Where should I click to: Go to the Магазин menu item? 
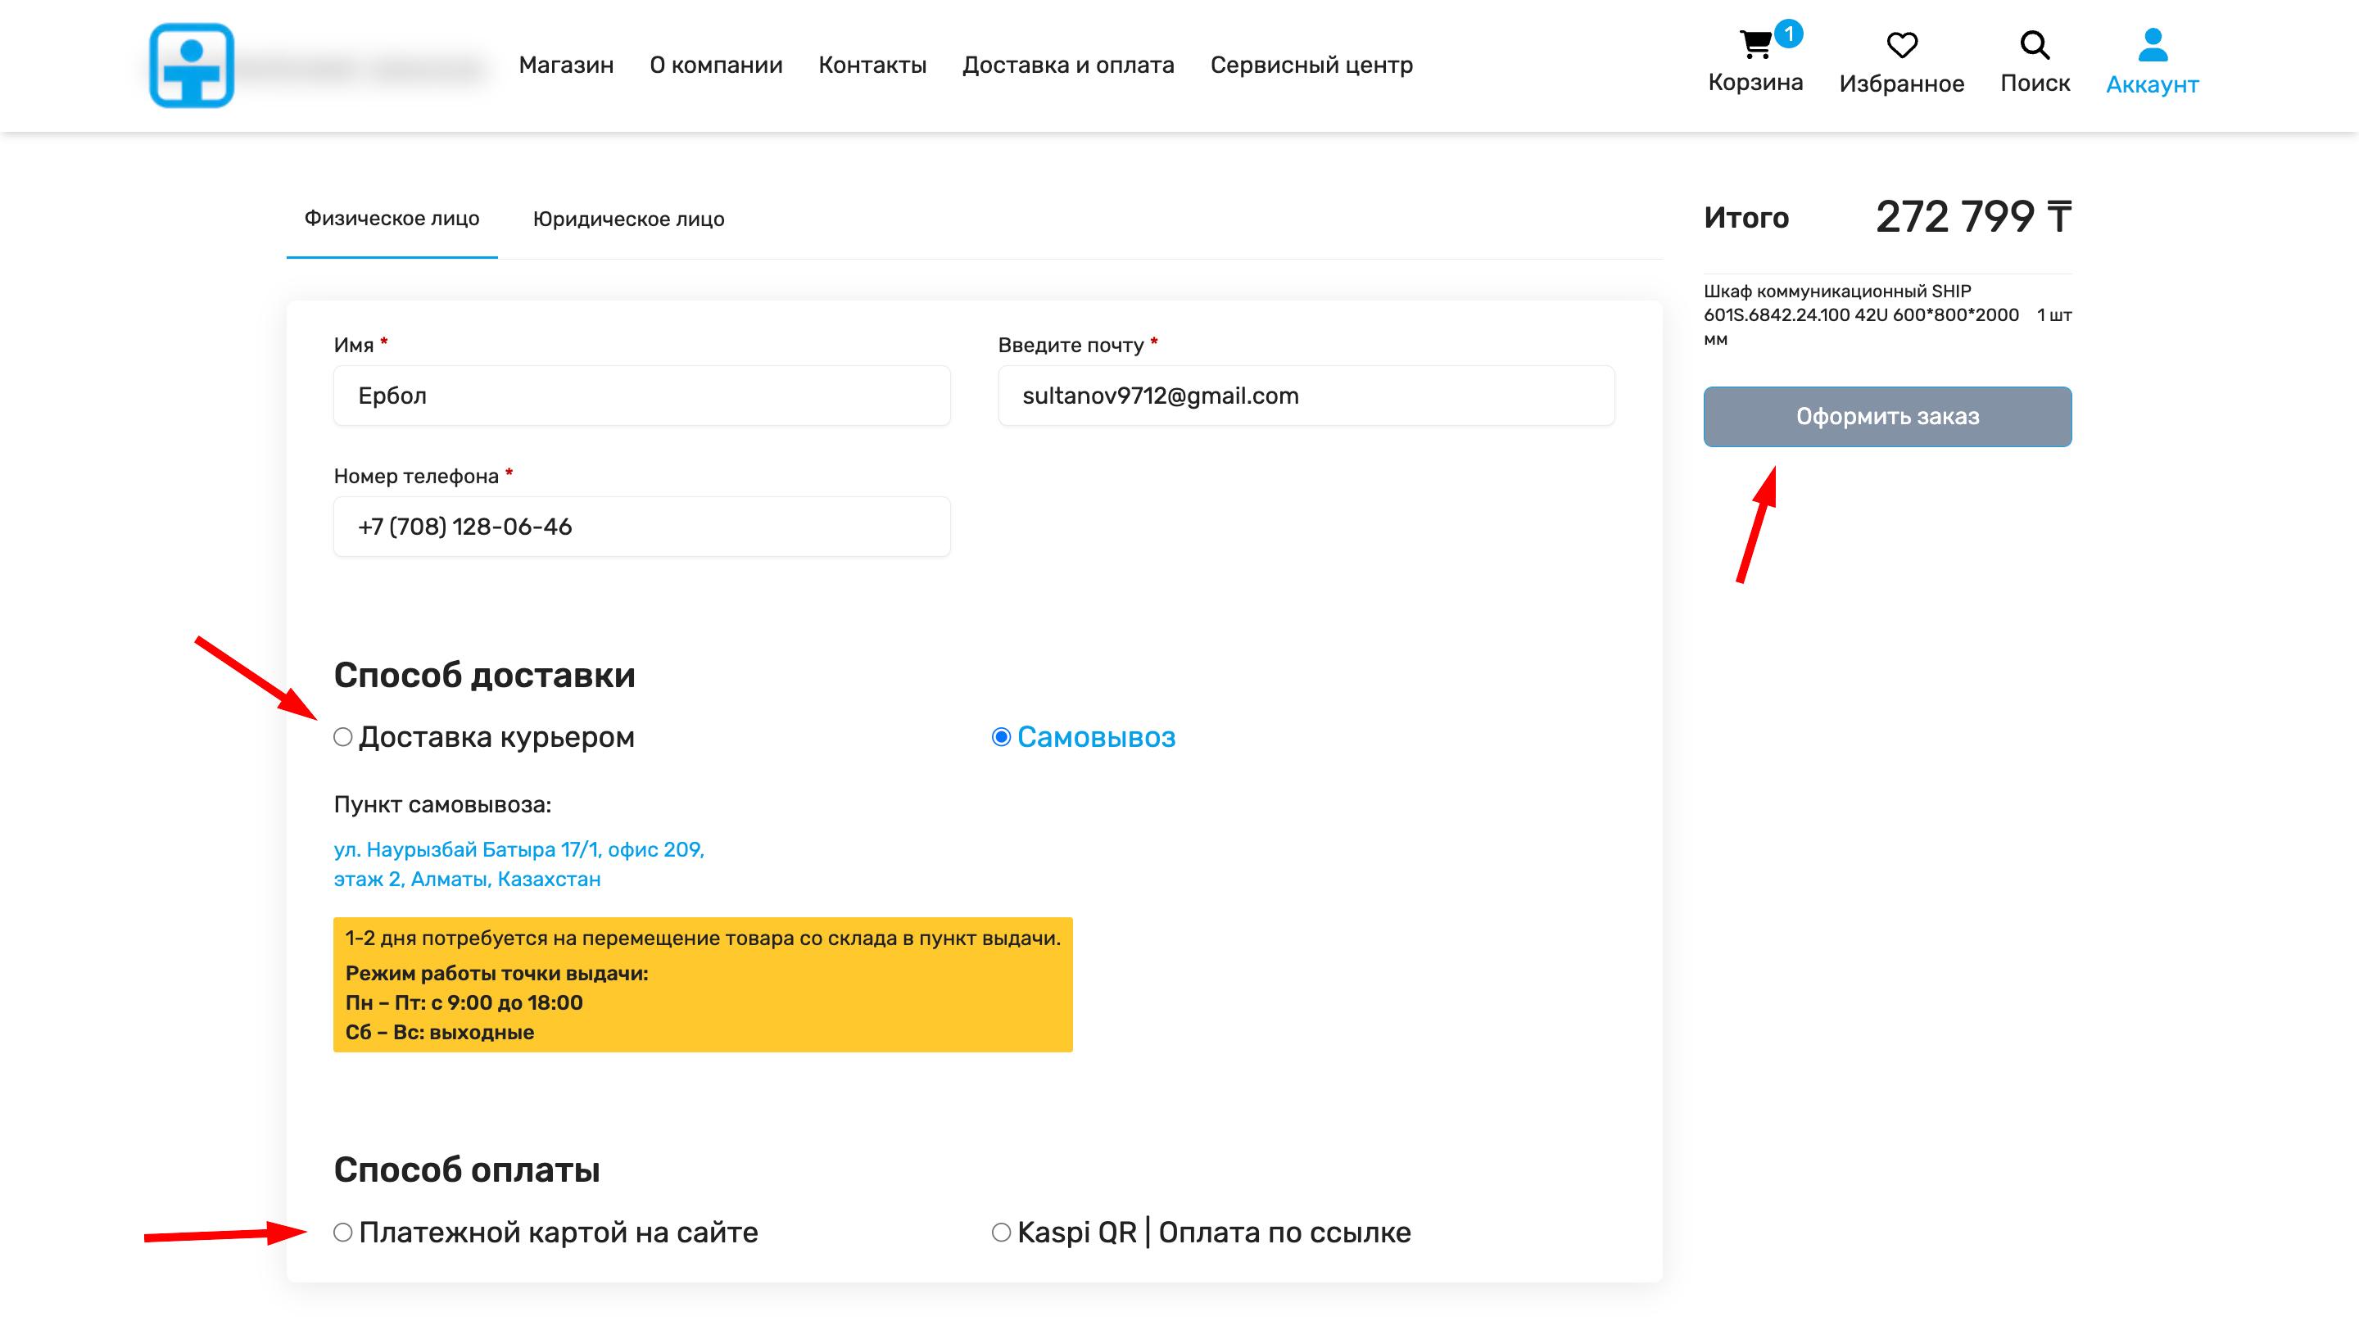(x=566, y=65)
